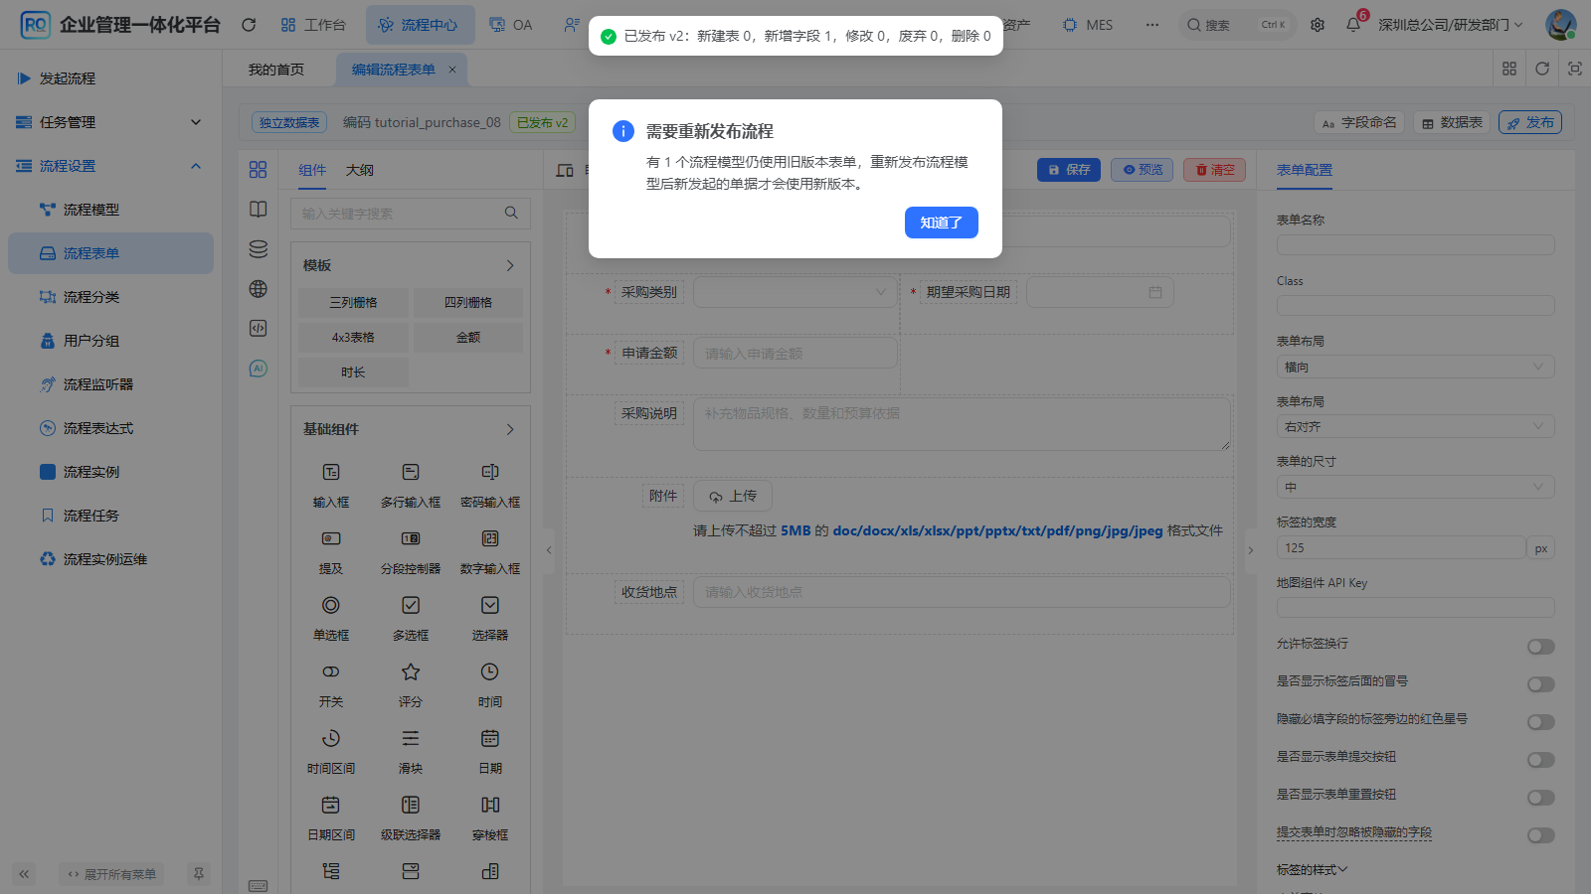
Task: Expand the 基础组件 section chevron
Action: pyautogui.click(x=510, y=429)
